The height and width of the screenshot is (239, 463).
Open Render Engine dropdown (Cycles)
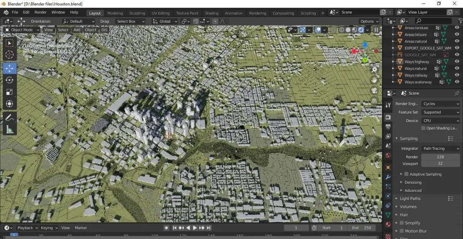[441, 103]
